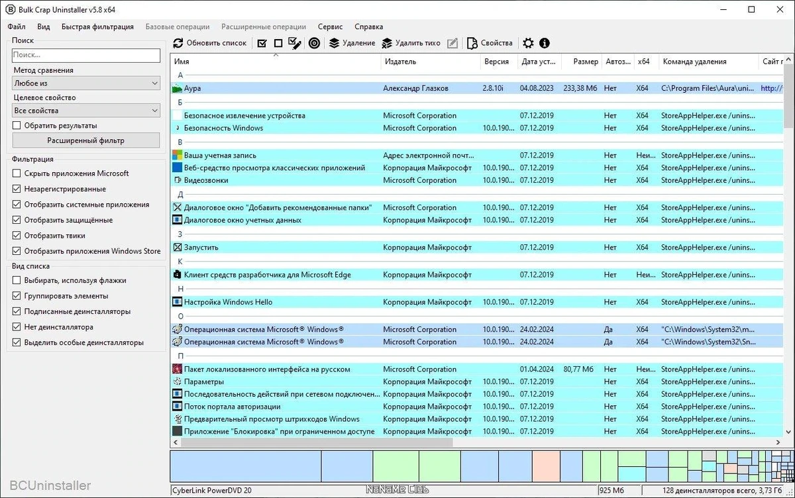Click the Видеозвонки row icon
Viewport: 795px width, 498px height.
(177, 180)
